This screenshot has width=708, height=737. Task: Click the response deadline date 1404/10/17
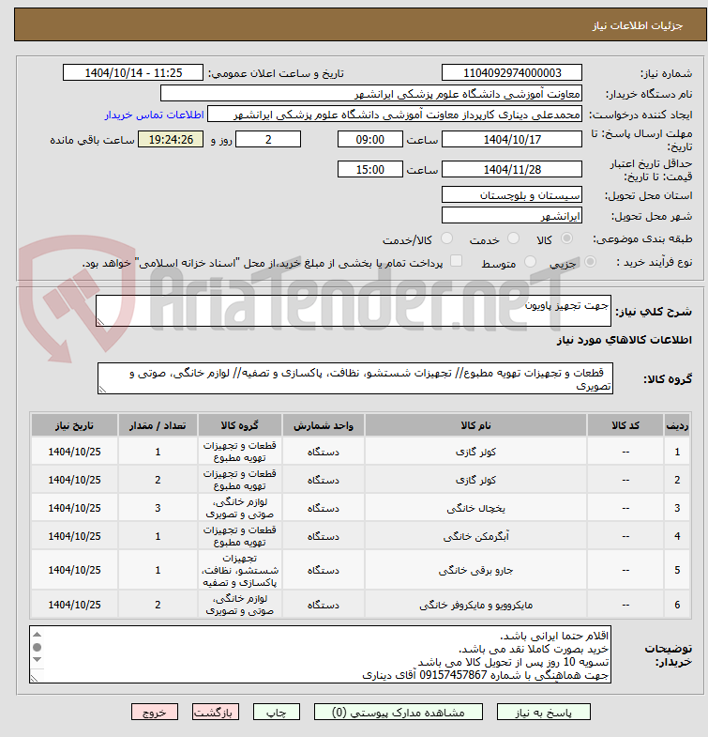pyautogui.click(x=512, y=140)
